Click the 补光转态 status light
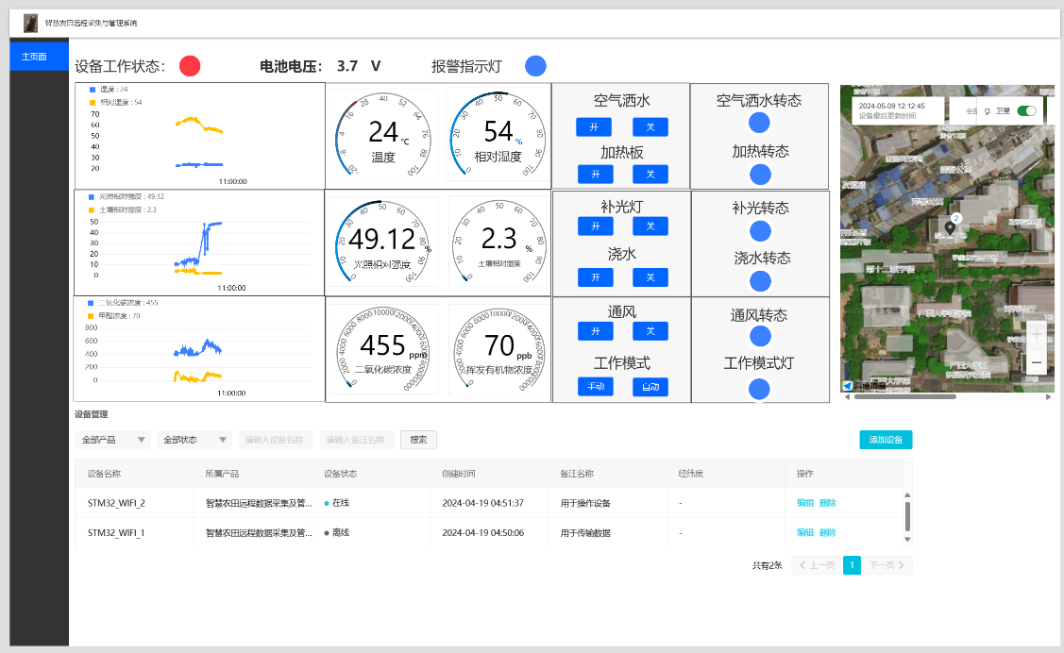 (x=760, y=230)
